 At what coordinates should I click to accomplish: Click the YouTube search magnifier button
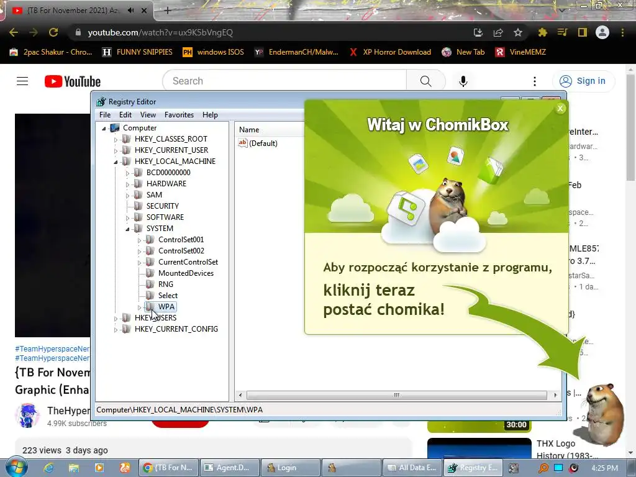[426, 81]
